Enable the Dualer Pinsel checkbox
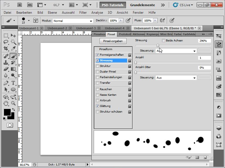225x168 pixels. tap(97, 72)
